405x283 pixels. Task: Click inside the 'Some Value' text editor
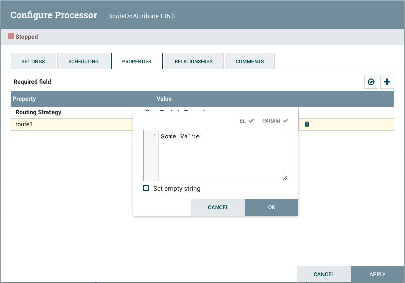[222, 155]
